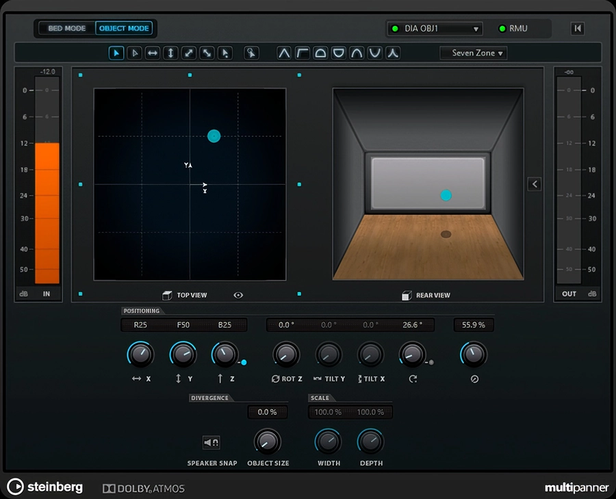Screen dimensions: 616x499
Task: Select the three-branch elevation pattern
Action: (x=393, y=53)
